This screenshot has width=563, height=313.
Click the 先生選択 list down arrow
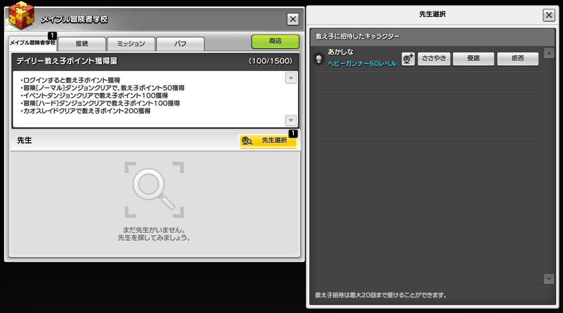coord(549,279)
